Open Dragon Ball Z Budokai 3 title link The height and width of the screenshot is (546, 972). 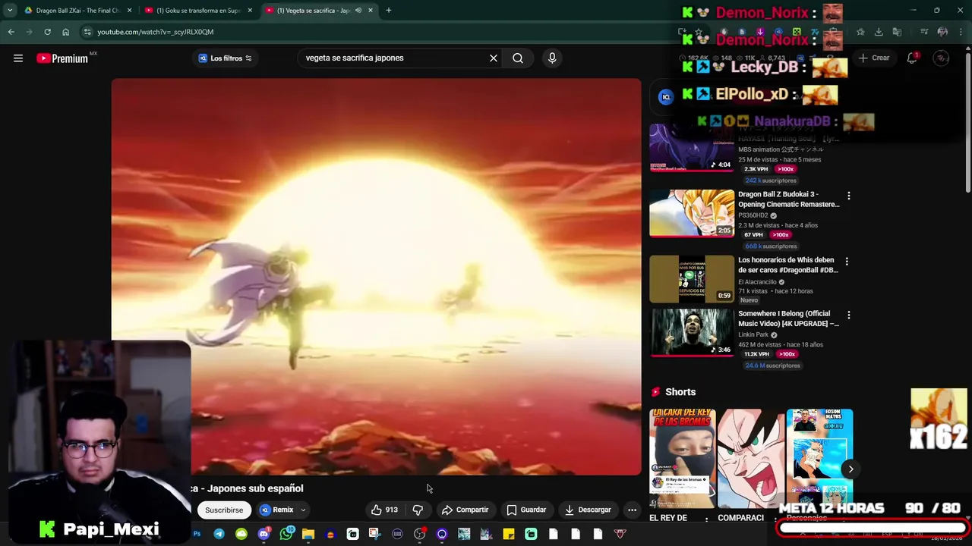pyautogui.click(x=788, y=199)
